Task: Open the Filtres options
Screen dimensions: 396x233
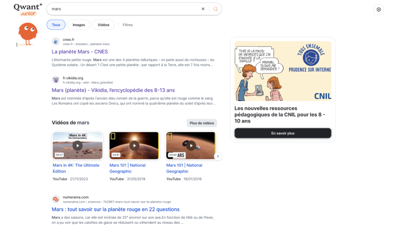Action: (128, 25)
